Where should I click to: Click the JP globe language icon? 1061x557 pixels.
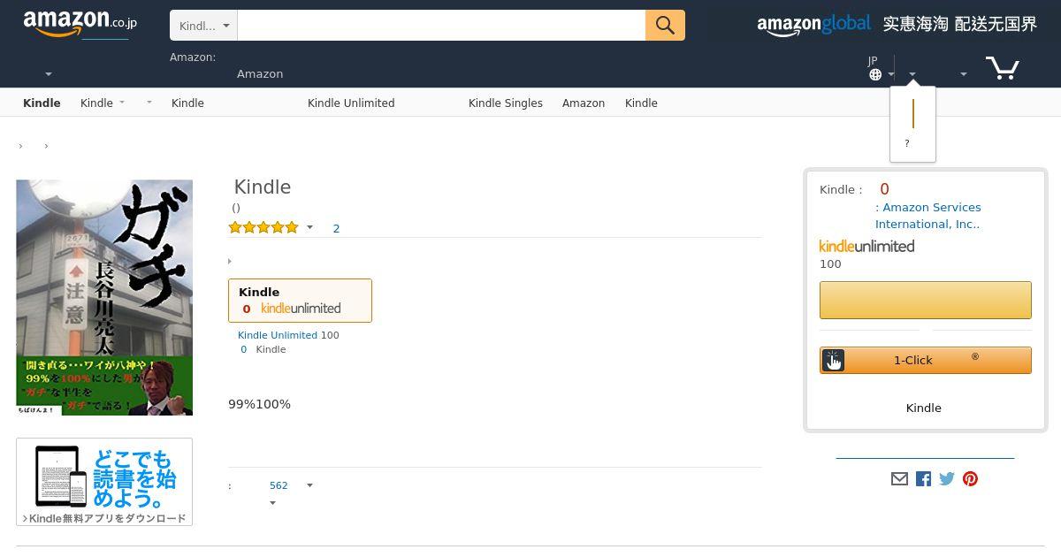click(x=875, y=74)
